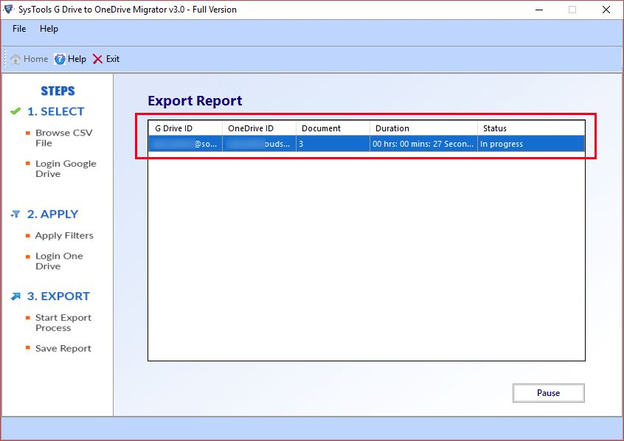This screenshot has width=624, height=441.
Task: Click the Home label in toolbar
Action: point(36,59)
